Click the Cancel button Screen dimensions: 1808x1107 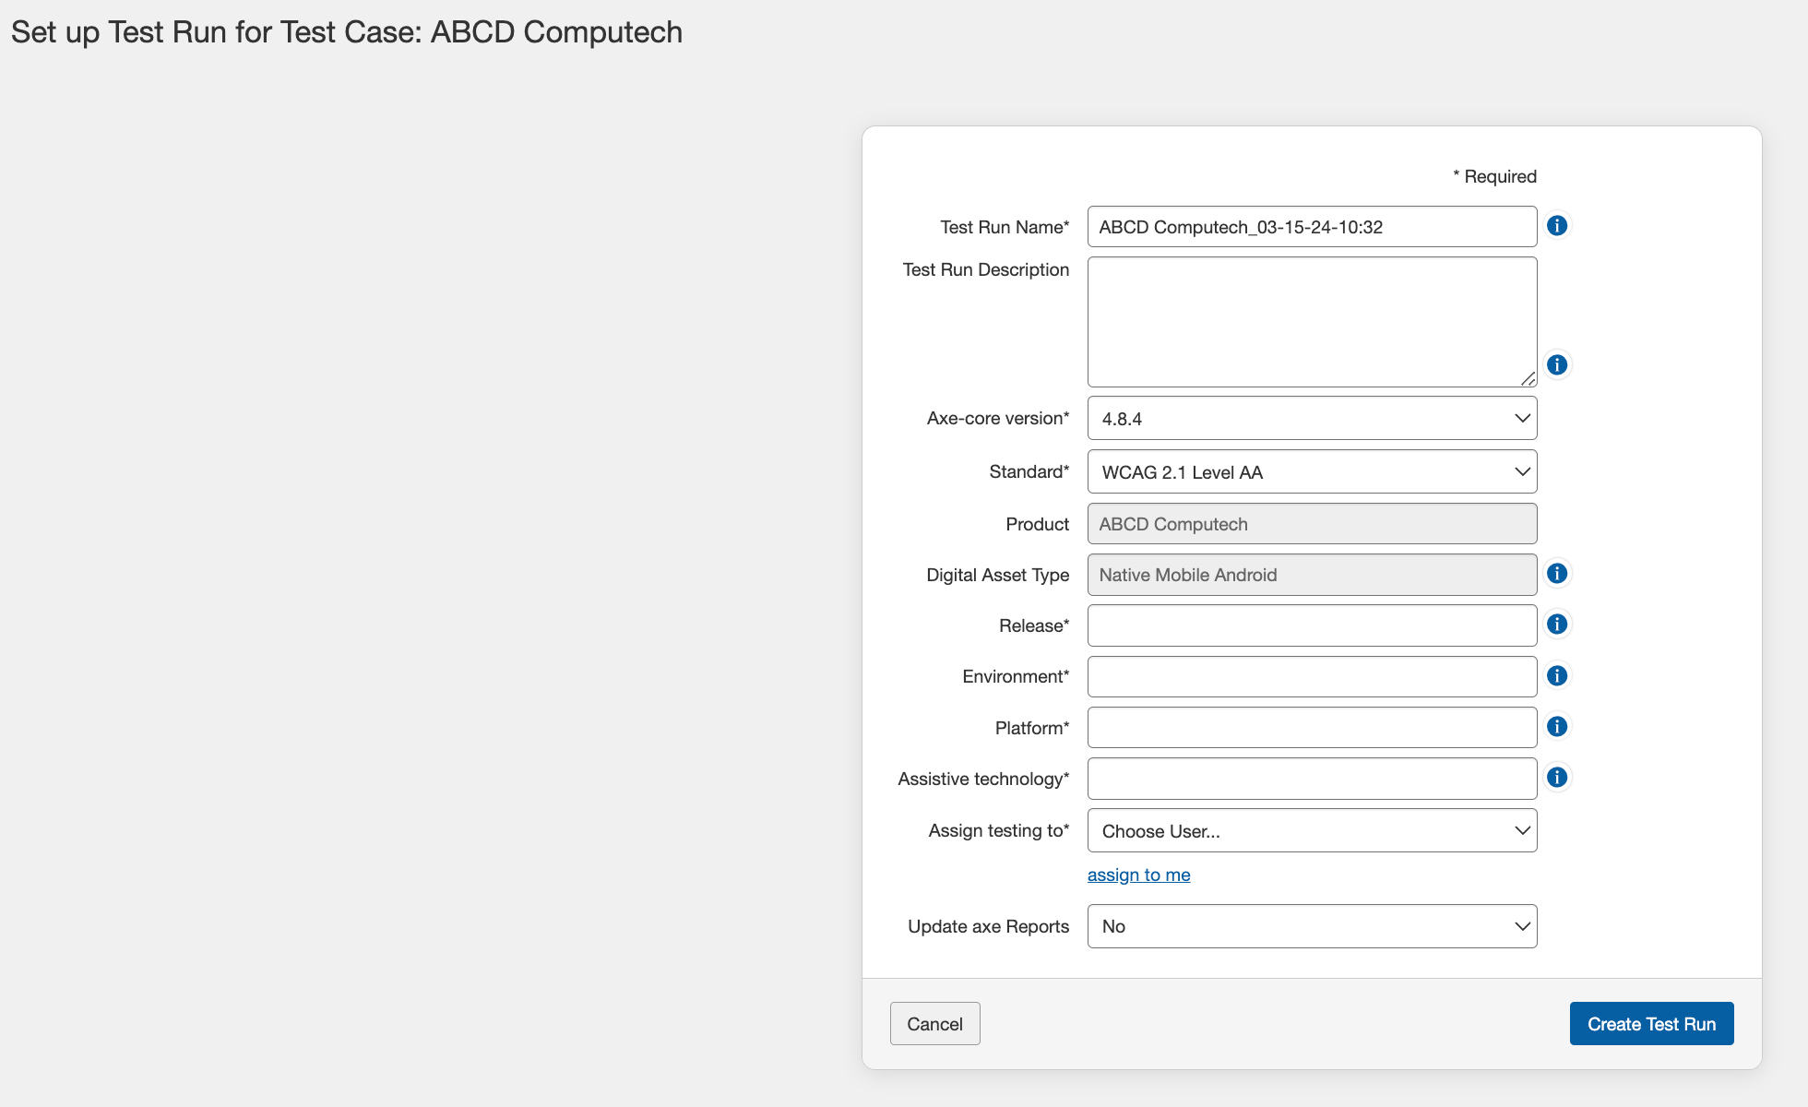tap(934, 1024)
